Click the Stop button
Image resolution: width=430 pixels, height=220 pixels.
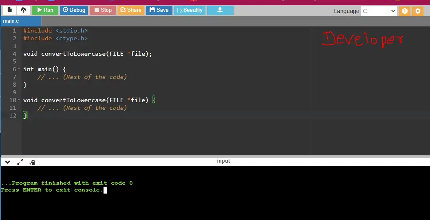[103, 10]
